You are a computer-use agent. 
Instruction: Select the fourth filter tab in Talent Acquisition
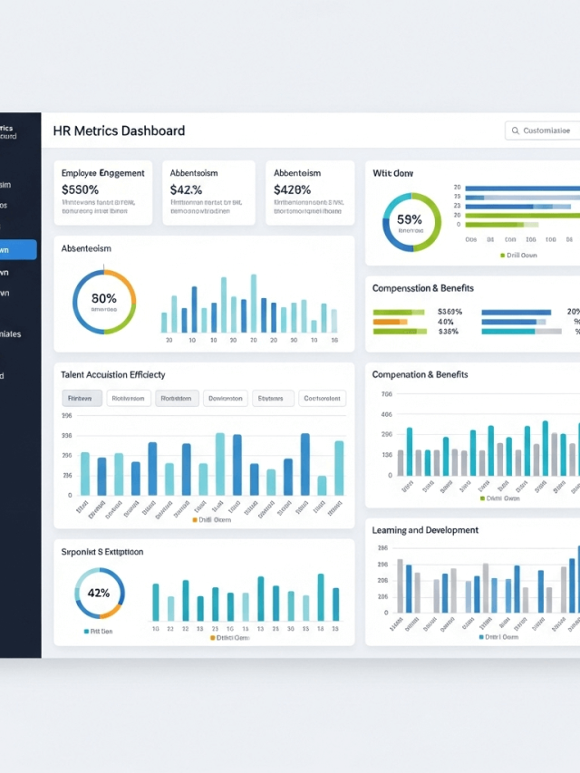pos(225,398)
